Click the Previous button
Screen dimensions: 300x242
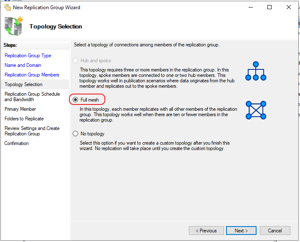tap(206, 231)
